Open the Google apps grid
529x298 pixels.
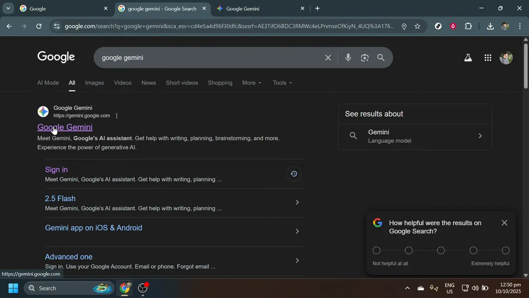click(488, 58)
